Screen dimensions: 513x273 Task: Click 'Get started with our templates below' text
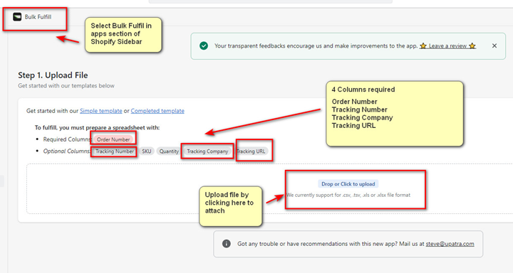66,85
